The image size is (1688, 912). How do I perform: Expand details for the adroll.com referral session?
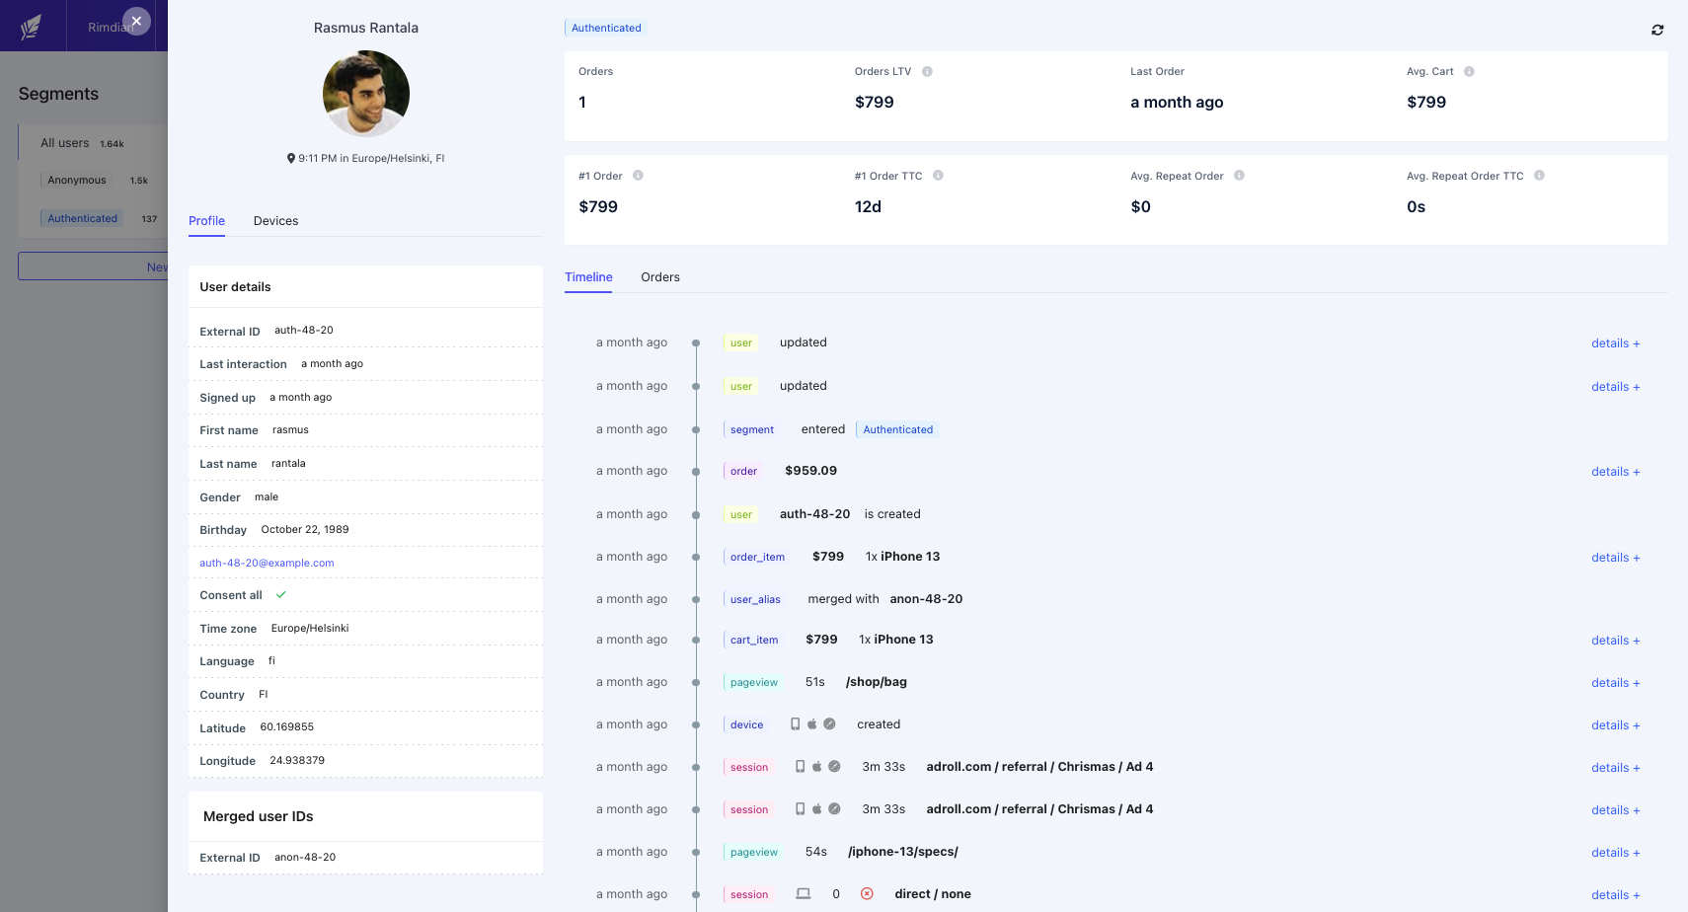(1615, 767)
